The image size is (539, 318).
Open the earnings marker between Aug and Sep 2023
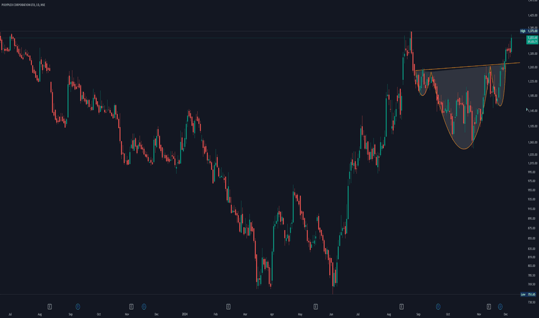pos(50,306)
